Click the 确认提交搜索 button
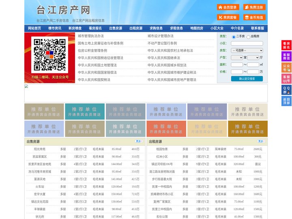The width and height of the screenshot is (292, 219). click(x=247, y=79)
